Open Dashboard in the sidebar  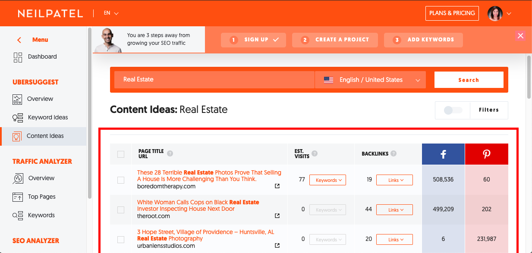43,57
